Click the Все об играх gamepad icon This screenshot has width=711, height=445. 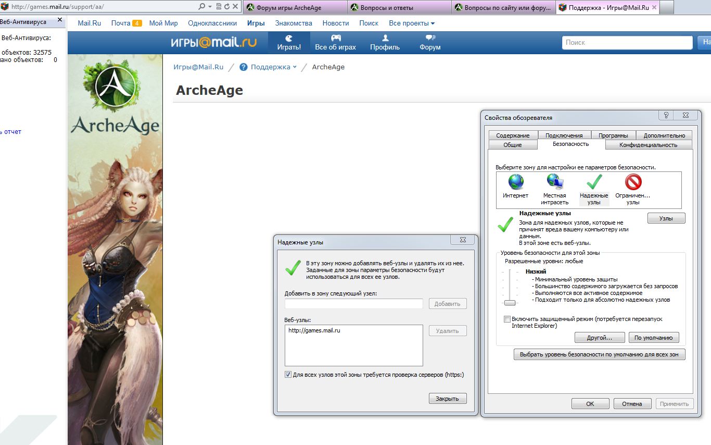(336, 38)
